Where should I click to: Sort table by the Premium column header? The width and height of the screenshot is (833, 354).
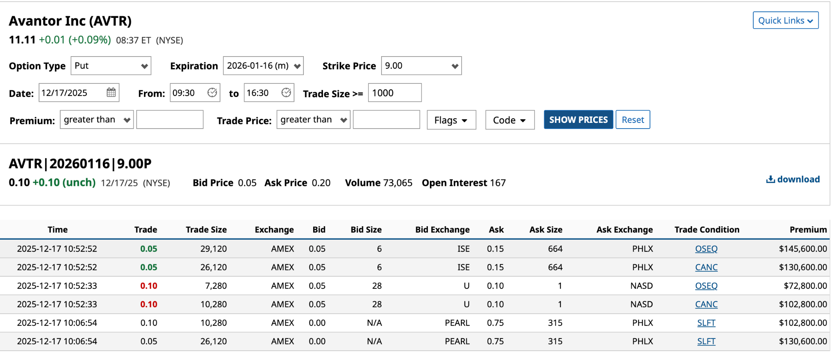coord(808,229)
